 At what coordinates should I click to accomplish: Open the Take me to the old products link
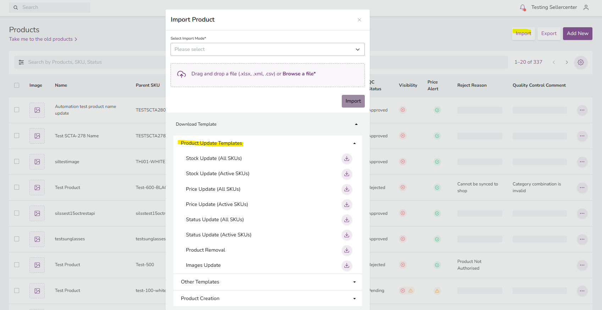[x=43, y=39]
